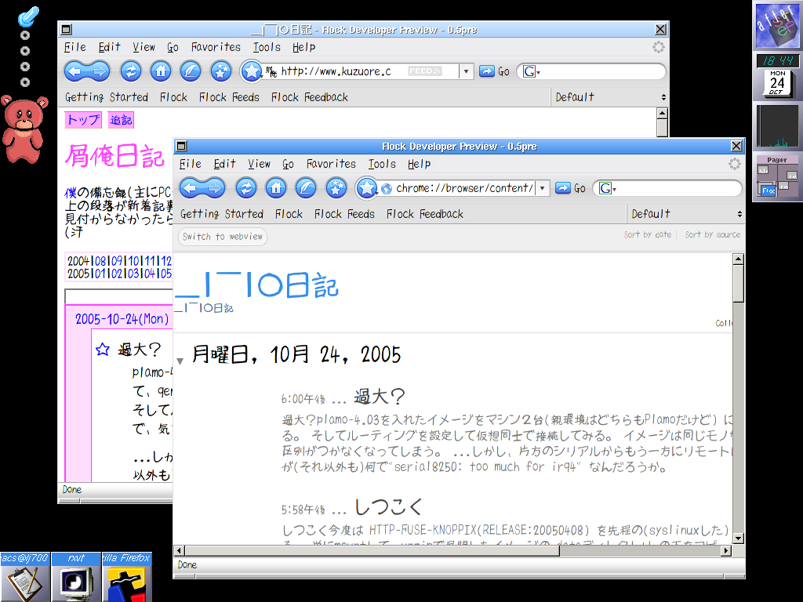Click the FEED indicator in the rear window's address bar
Viewport: 803px width, 602px height.
424,71
